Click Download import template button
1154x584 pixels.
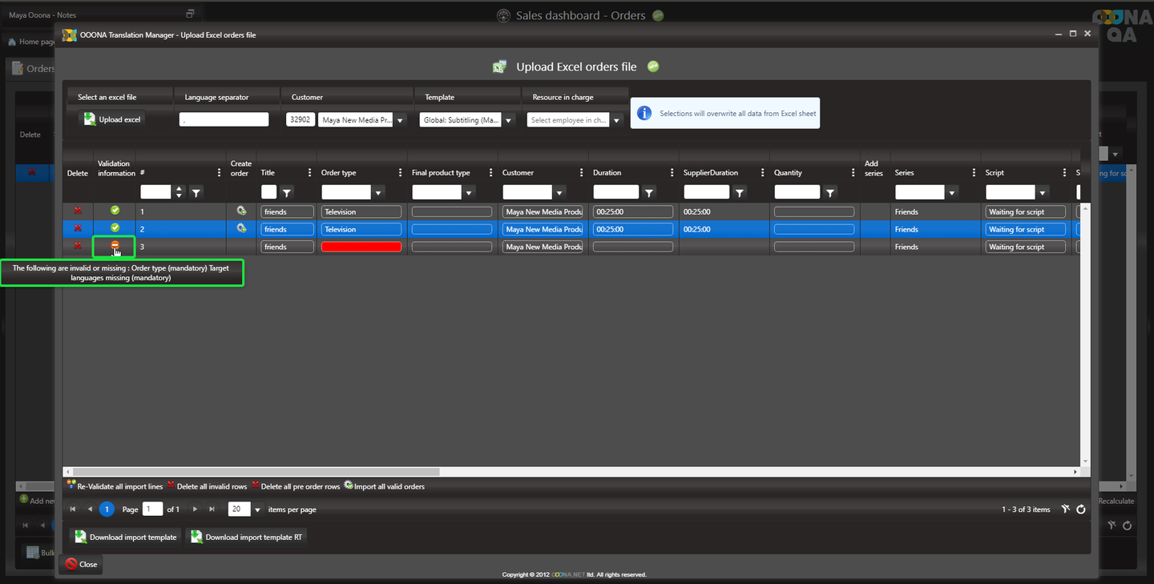(x=126, y=537)
